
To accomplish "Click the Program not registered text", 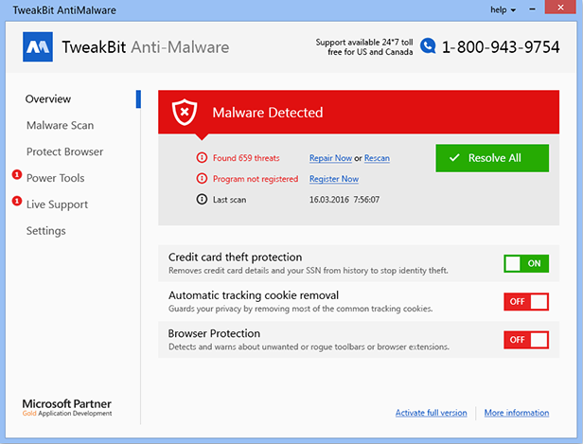I will click(256, 179).
